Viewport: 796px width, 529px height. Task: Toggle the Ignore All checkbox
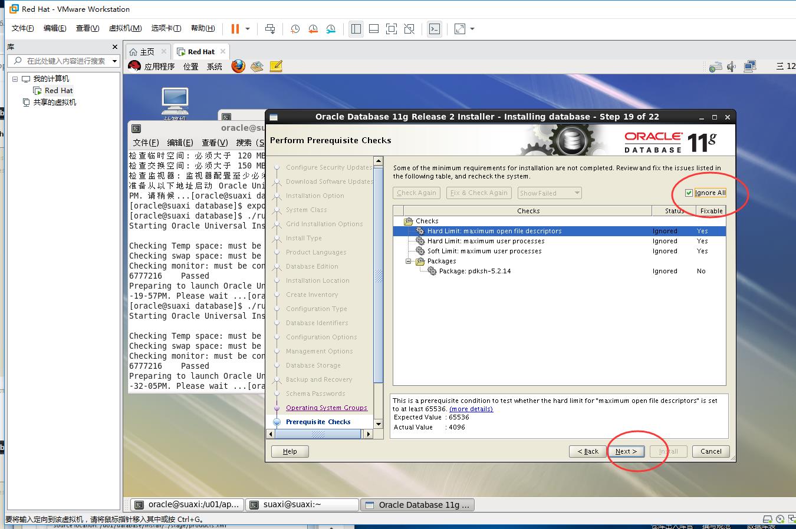(689, 193)
